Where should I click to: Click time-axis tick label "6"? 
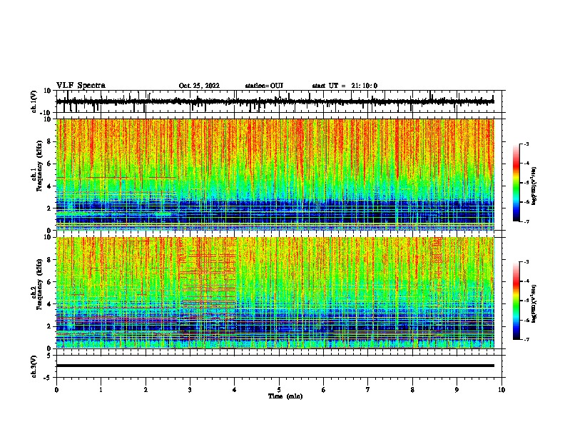tap(324, 390)
